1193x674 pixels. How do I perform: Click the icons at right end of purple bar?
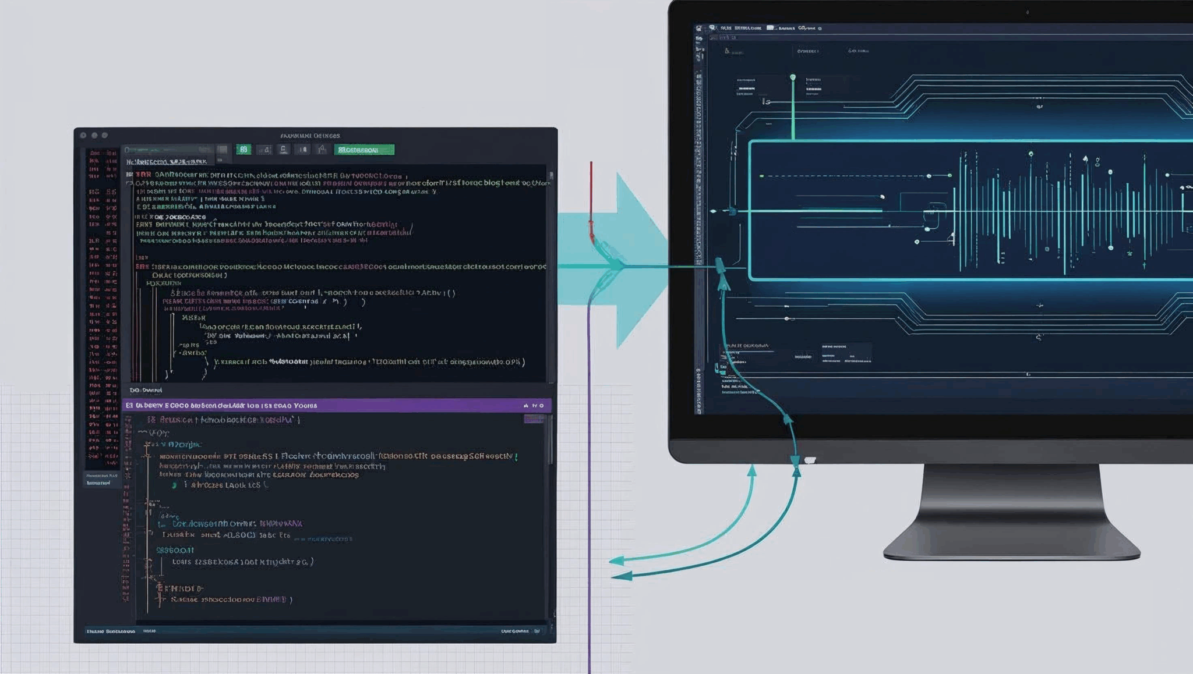[x=534, y=405]
